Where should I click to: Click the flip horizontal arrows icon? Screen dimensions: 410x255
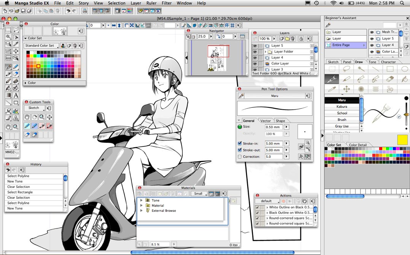(x=114, y=25)
